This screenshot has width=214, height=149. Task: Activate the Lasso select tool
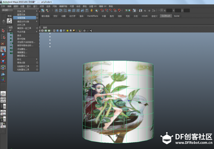[3, 37]
